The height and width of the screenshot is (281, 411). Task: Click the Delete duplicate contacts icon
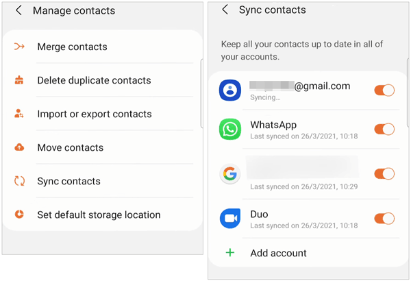point(19,80)
